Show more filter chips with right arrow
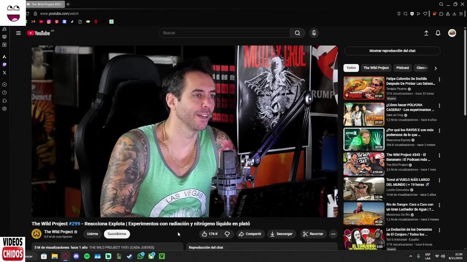This screenshot has width=467, height=262. click(435, 68)
